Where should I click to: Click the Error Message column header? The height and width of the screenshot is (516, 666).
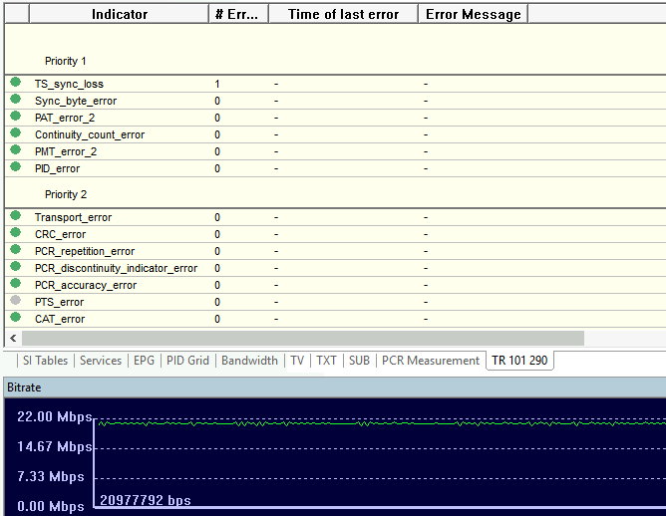tap(472, 14)
